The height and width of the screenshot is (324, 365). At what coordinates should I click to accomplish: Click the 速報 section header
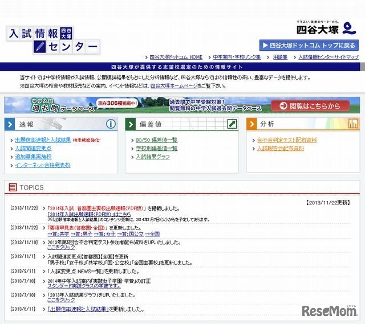(61, 124)
